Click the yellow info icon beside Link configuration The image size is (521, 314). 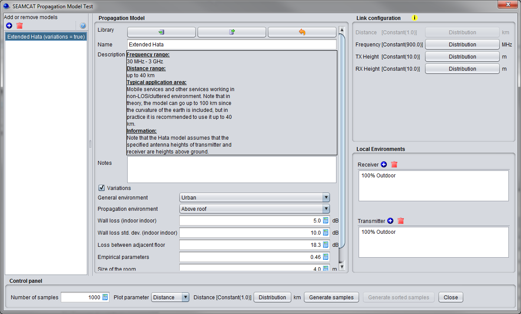click(x=414, y=18)
